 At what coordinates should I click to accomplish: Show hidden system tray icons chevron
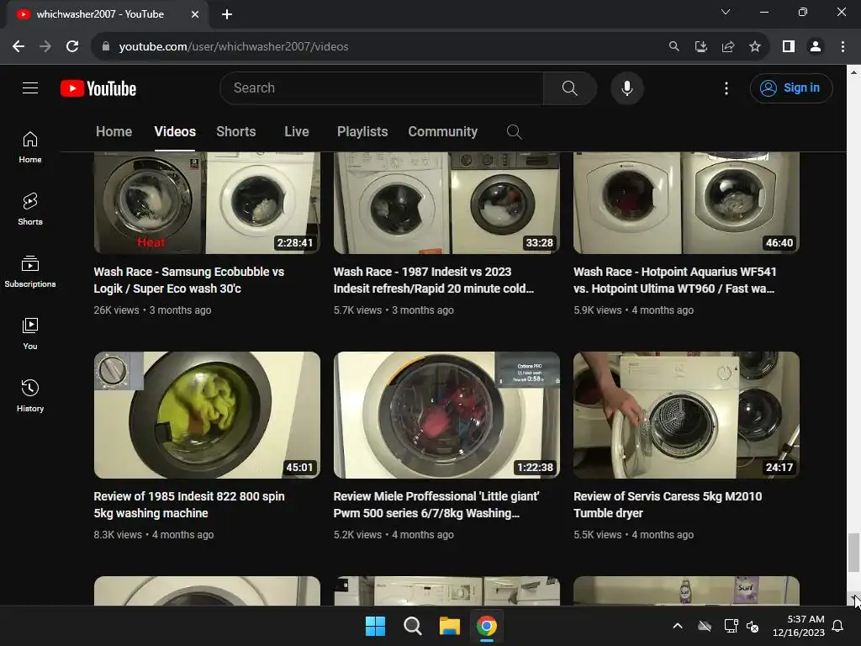(678, 626)
